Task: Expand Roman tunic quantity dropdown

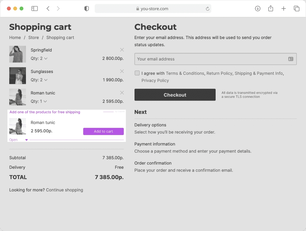Action: tap(39, 101)
